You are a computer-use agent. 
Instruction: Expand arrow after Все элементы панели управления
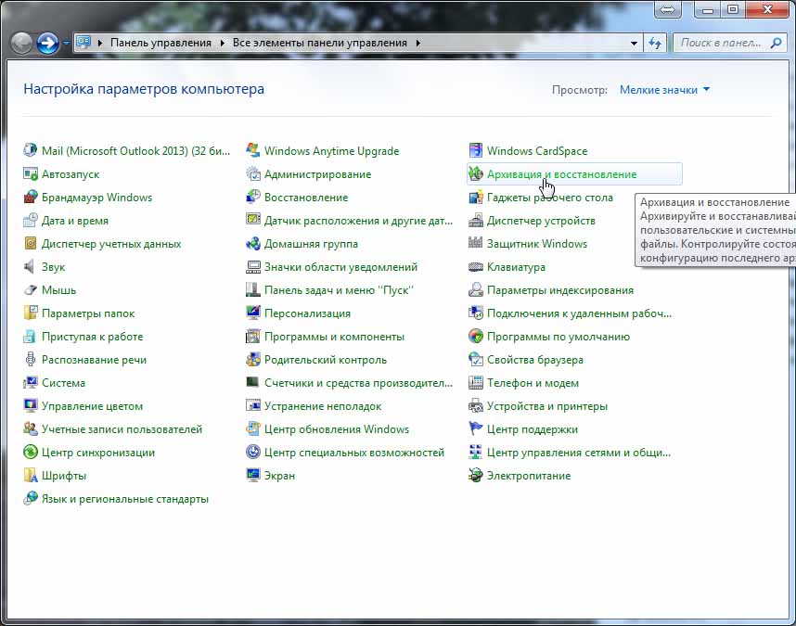coord(417,43)
